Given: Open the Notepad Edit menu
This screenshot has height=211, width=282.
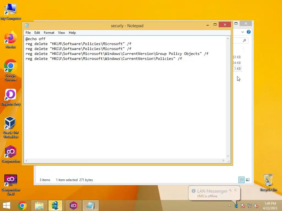Looking at the screenshot, I should [x=37, y=33].
